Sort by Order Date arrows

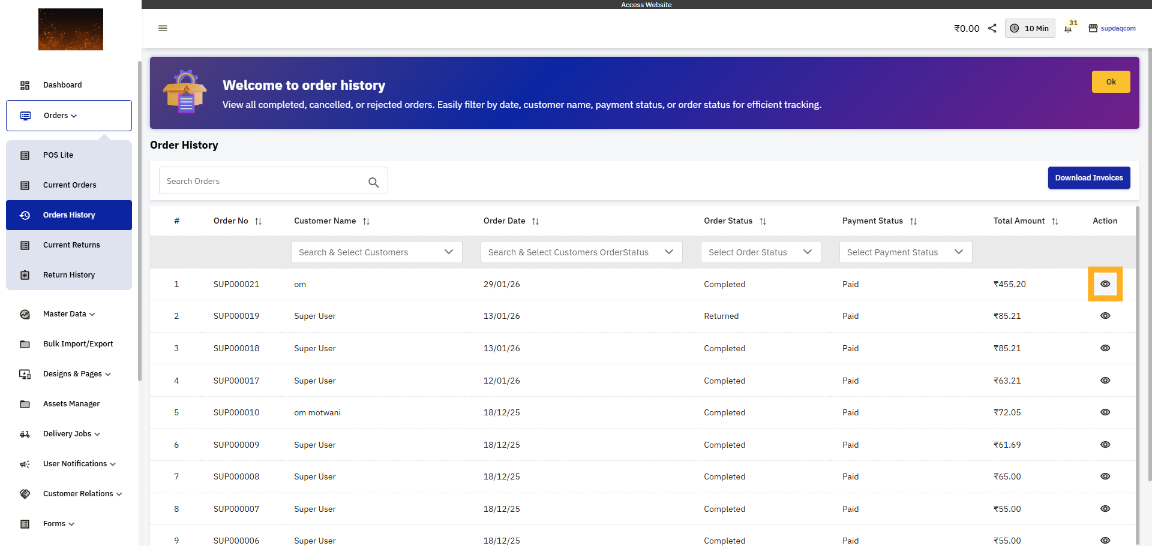pyautogui.click(x=535, y=221)
